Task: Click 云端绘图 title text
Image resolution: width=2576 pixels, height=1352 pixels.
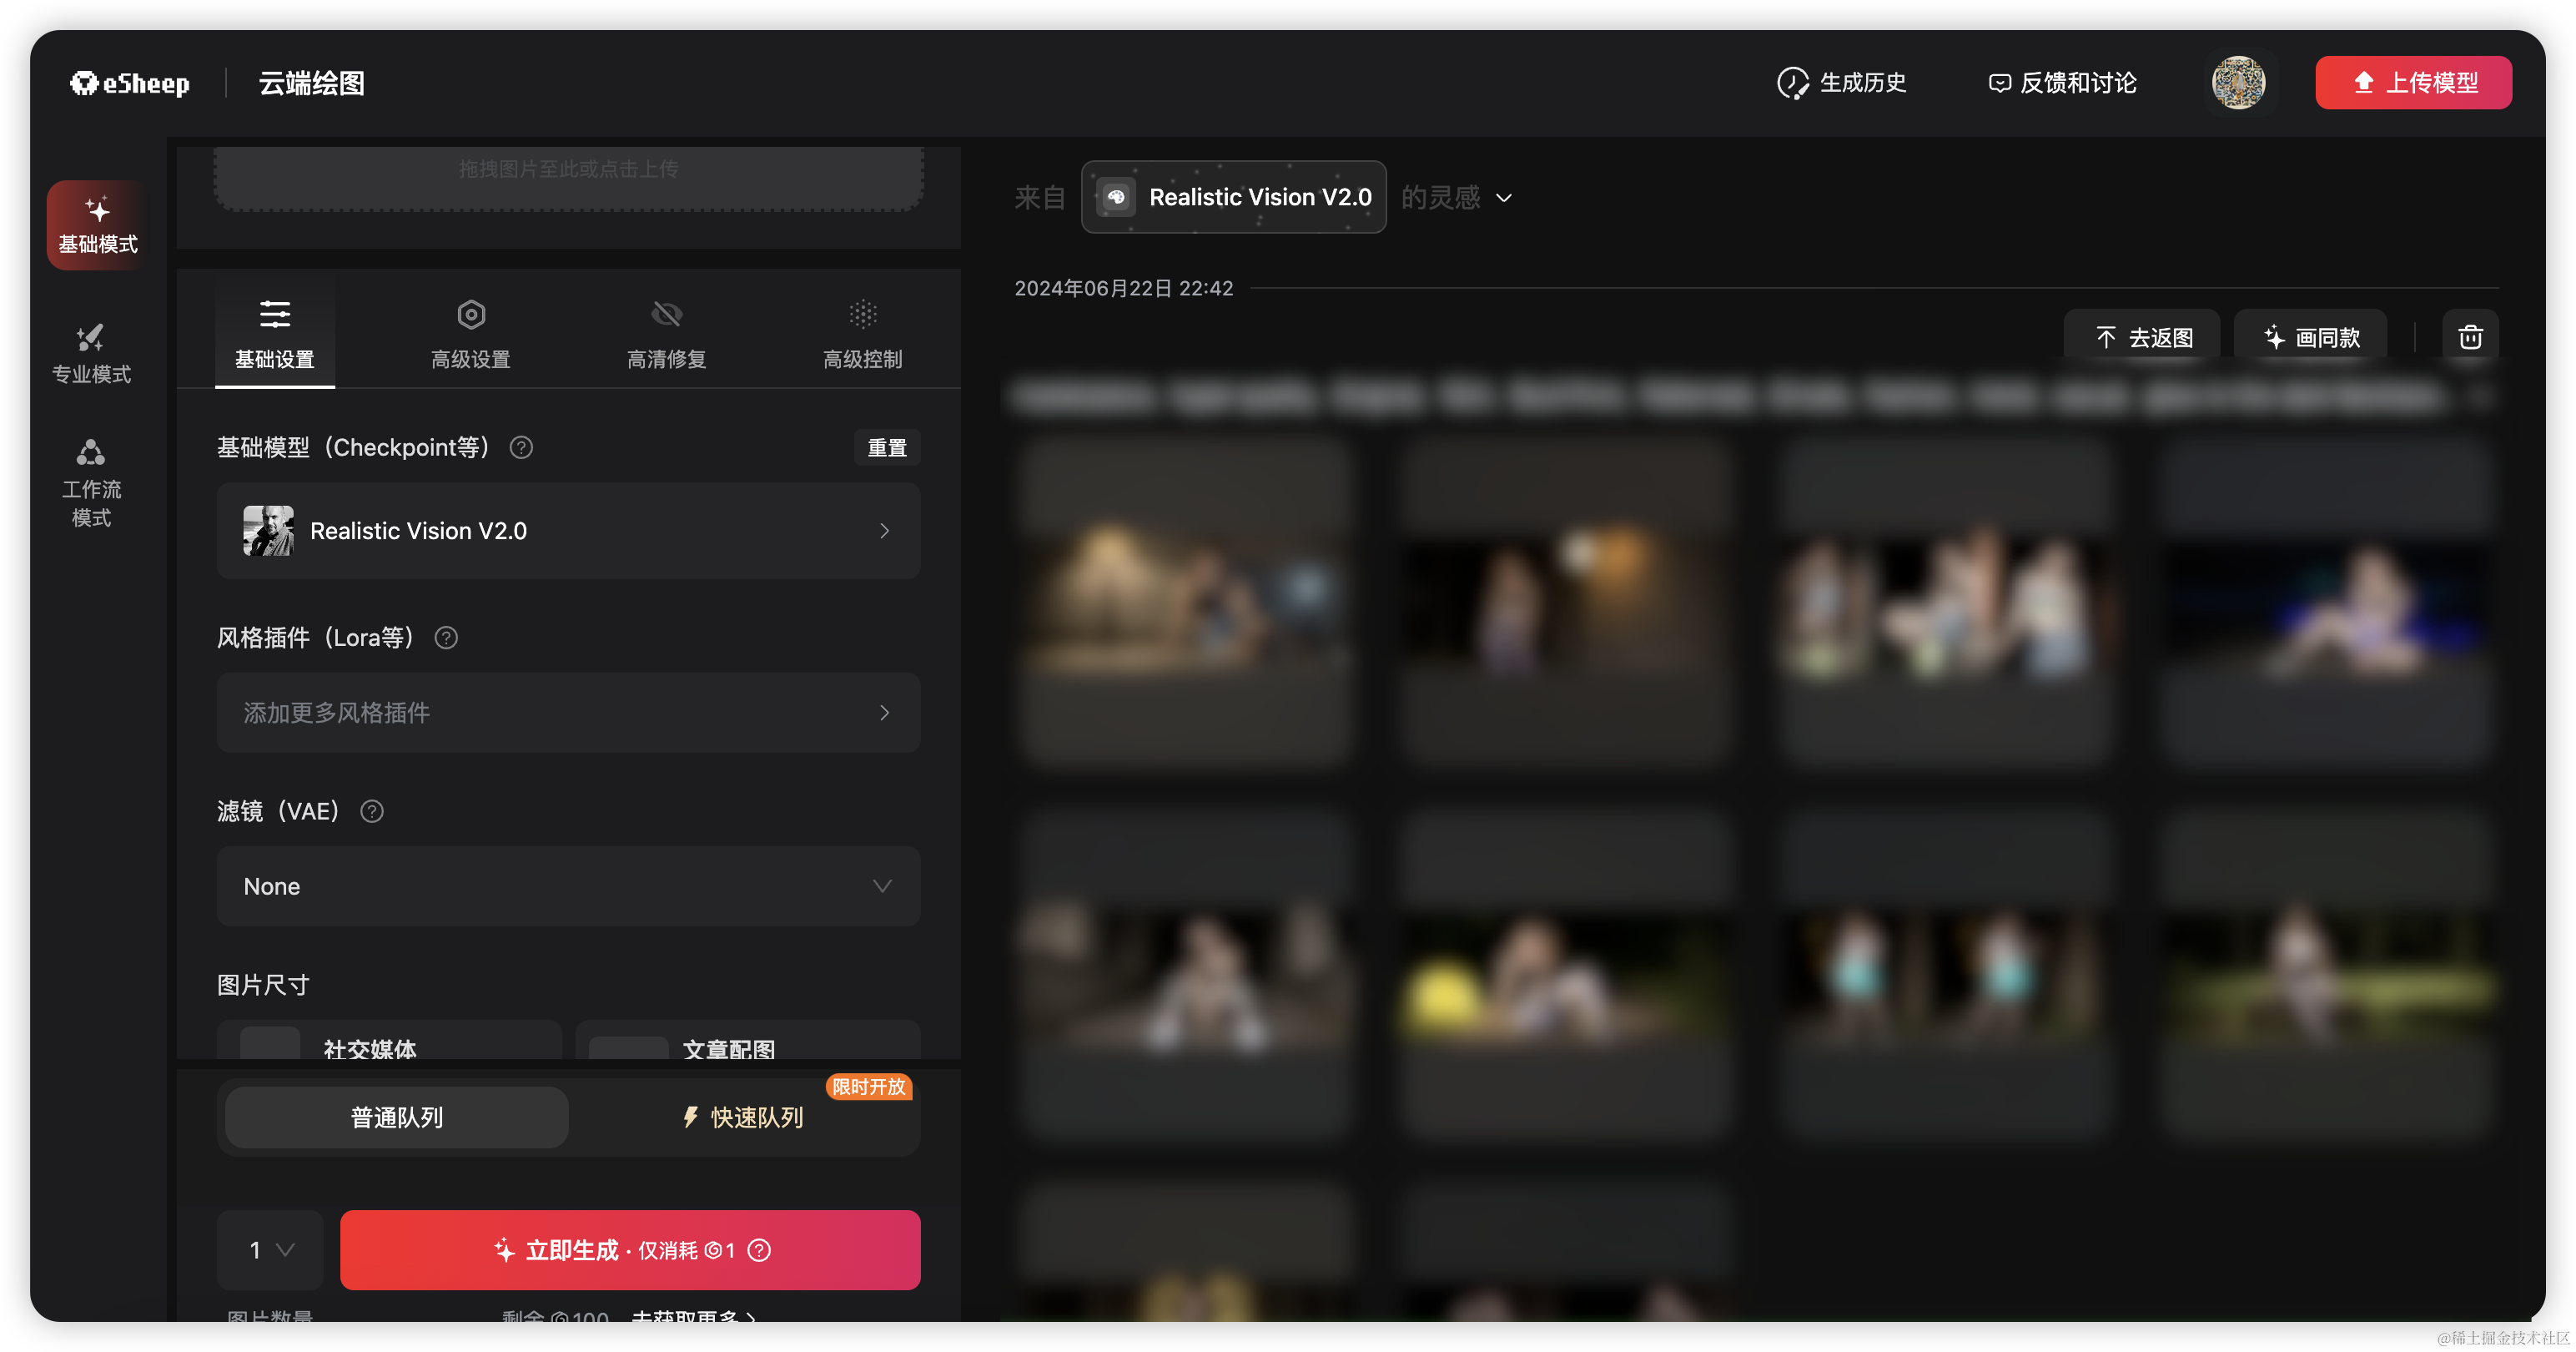Action: [311, 83]
